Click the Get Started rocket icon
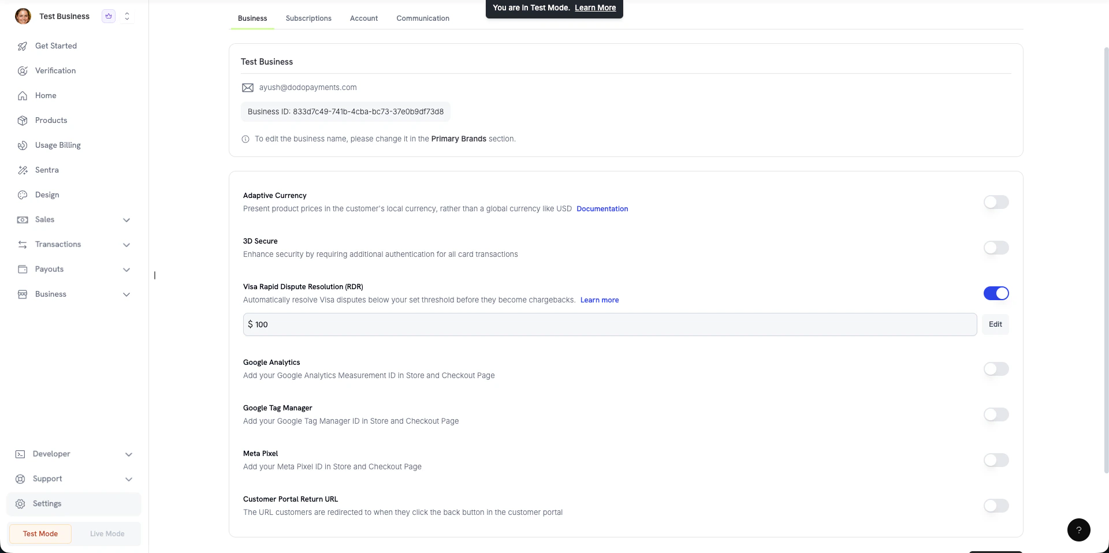 click(x=23, y=46)
